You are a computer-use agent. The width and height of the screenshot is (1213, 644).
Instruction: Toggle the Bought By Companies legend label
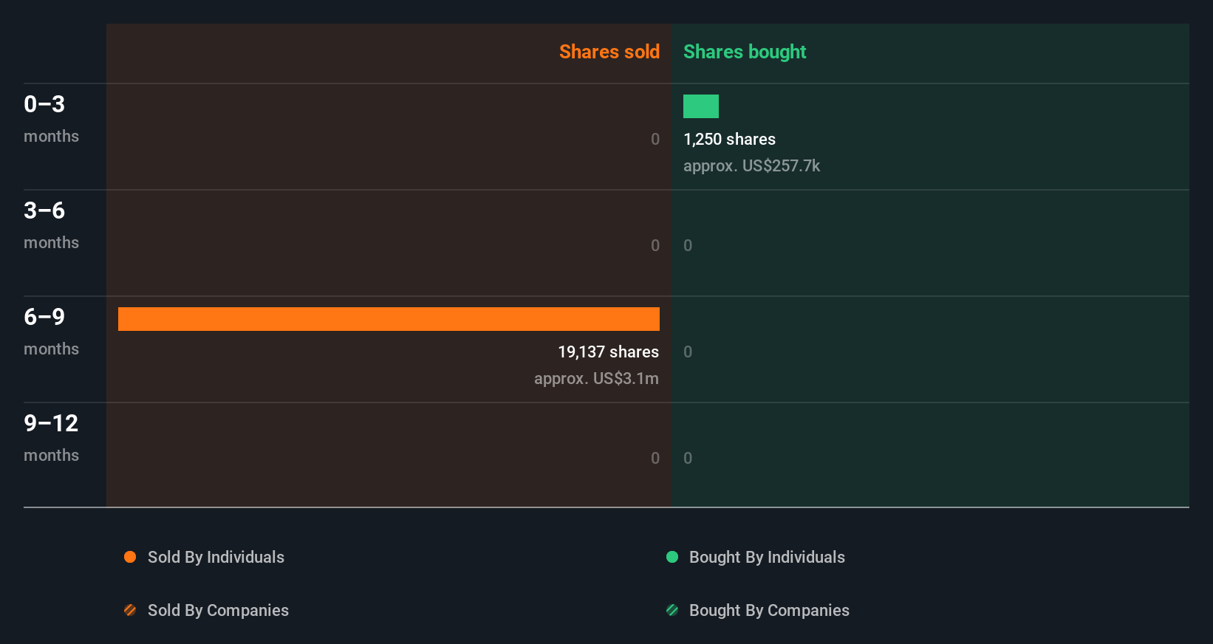tap(769, 611)
